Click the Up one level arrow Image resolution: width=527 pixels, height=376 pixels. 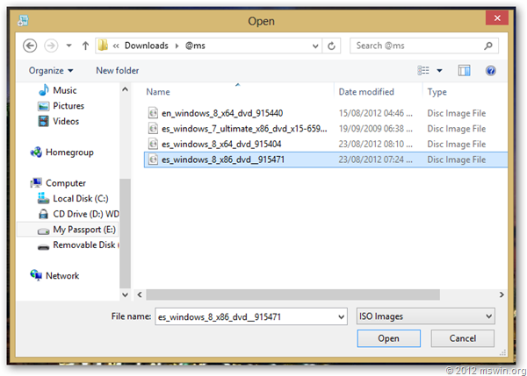(85, 45)
